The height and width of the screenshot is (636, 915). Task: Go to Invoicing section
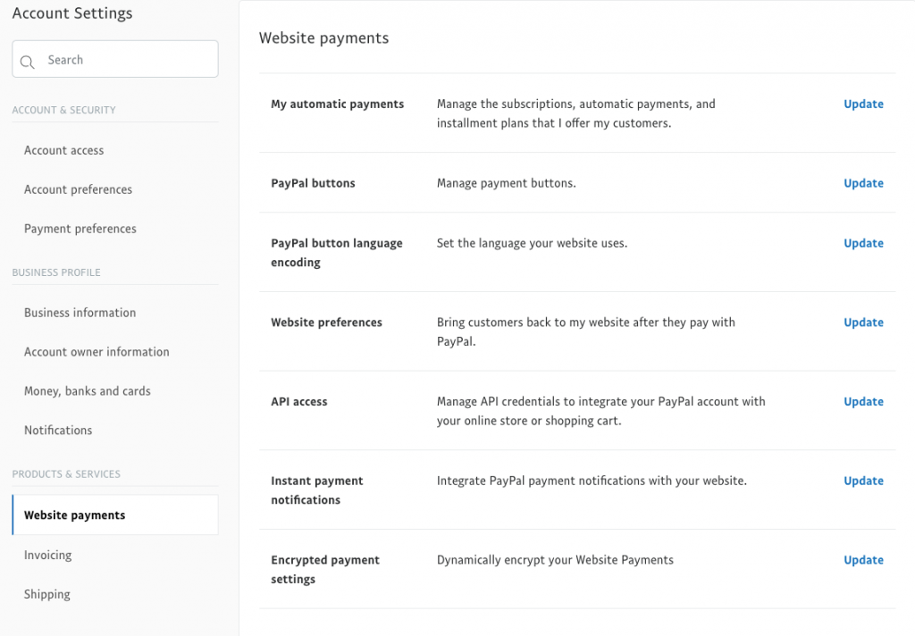48,555
